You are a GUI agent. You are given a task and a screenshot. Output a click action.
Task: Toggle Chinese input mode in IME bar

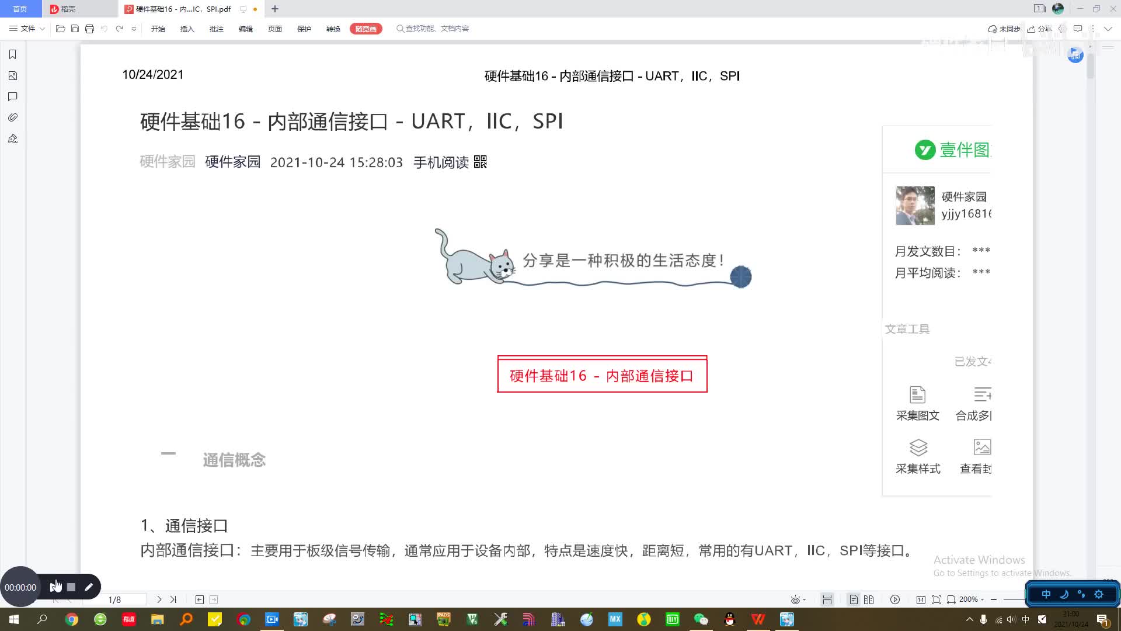pos(1046,594)
